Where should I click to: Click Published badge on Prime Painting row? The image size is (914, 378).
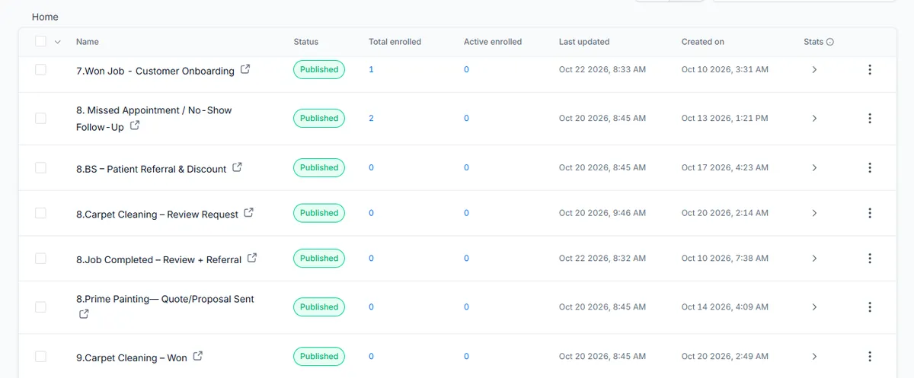(319, 307)
